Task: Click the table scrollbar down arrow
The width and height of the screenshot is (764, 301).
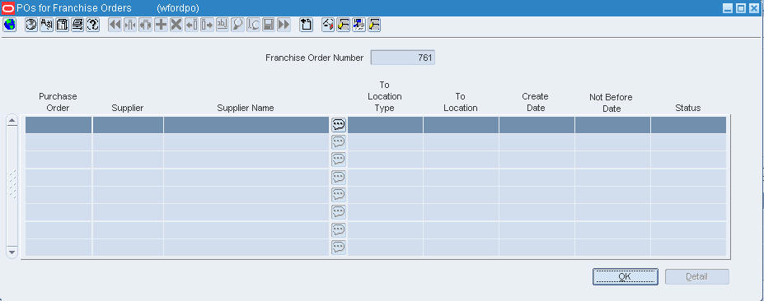Action: (12, 252)
